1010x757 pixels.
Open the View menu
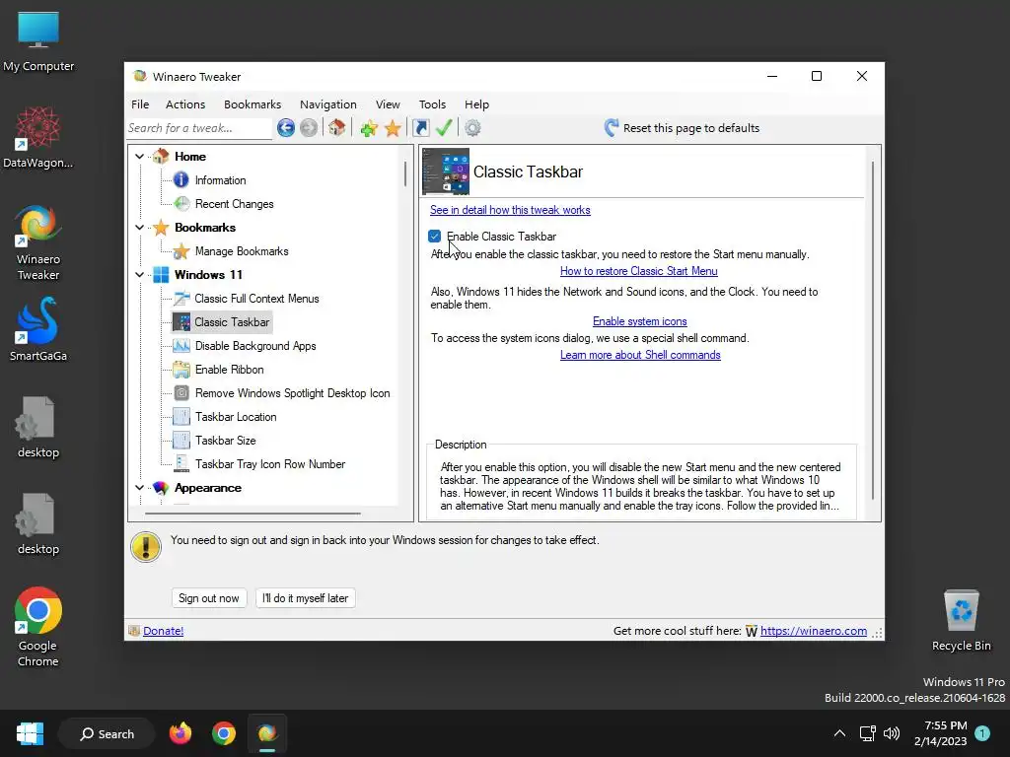coord(388,104)
